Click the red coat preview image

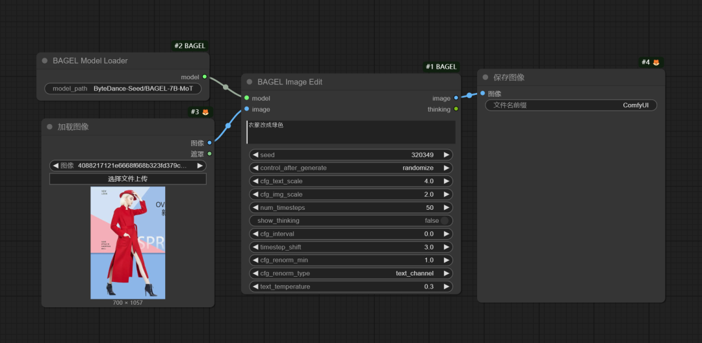(x=127, y=243)
